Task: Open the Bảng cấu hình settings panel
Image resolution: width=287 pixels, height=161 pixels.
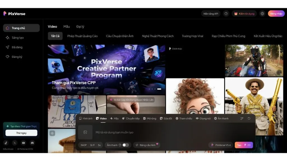Action: click(x=147, y=145)
